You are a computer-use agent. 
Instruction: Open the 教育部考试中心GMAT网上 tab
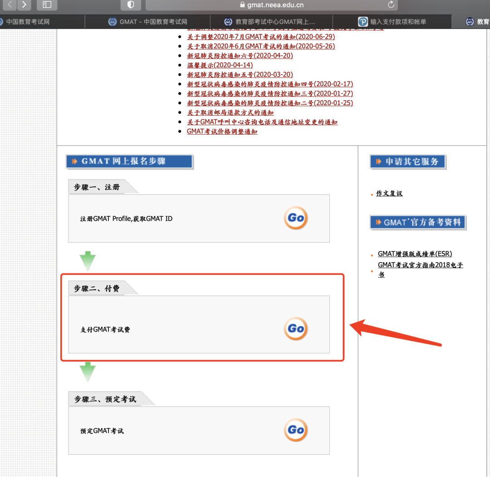click(x=272, y=22)
